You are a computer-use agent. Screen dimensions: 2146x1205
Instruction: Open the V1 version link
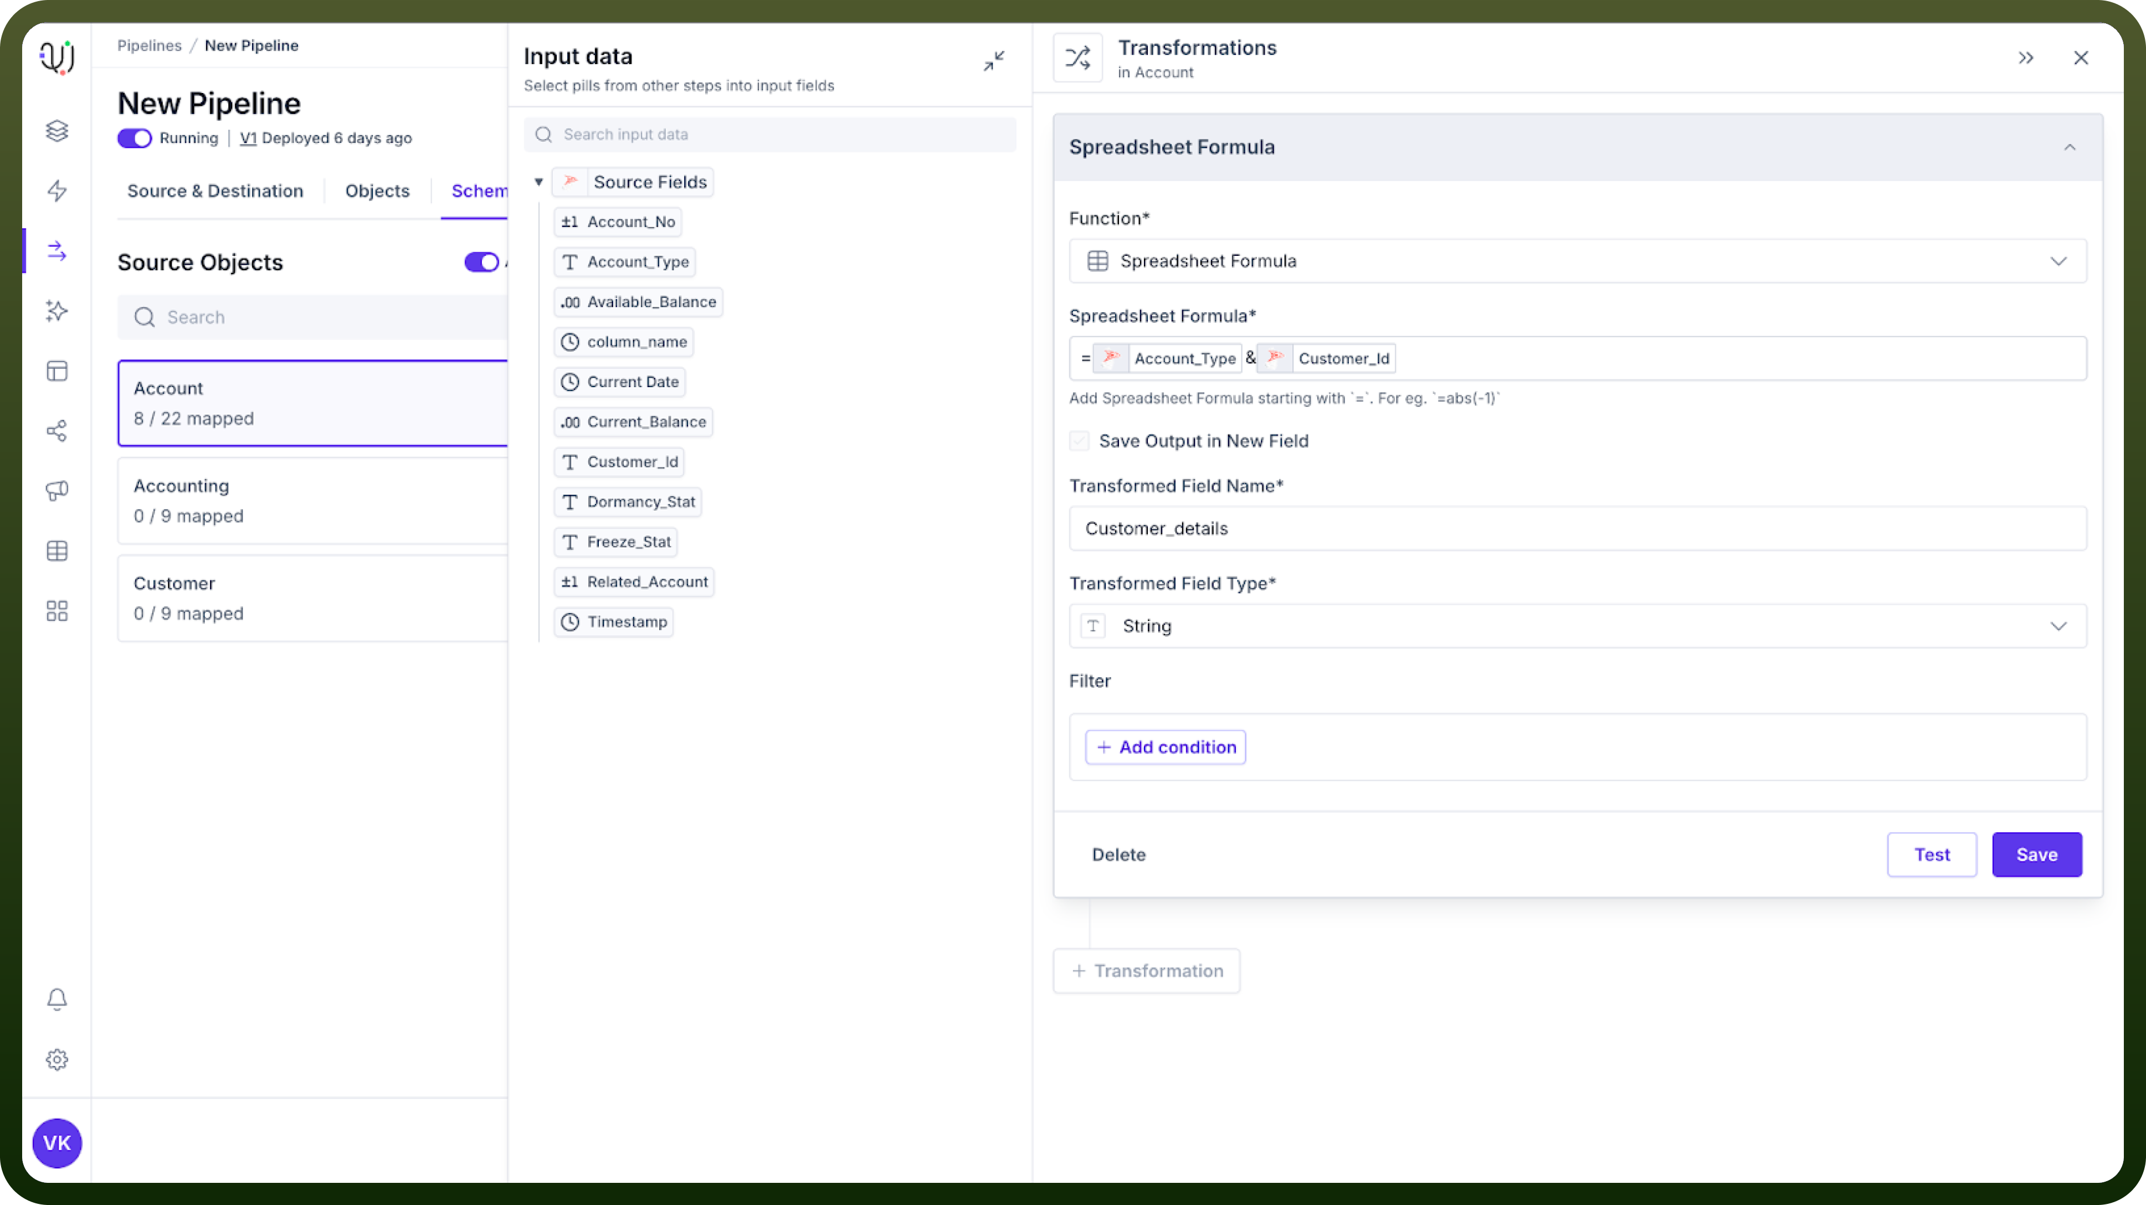[248, 138]
